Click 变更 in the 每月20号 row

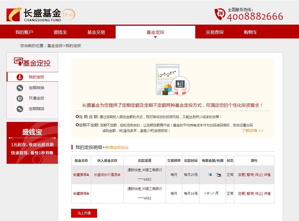click(241, 175)
